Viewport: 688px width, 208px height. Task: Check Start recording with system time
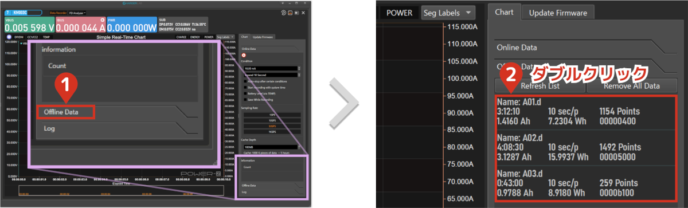coord(245,88)
